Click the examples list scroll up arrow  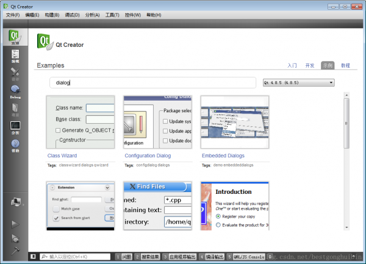(x=346, y=95)
